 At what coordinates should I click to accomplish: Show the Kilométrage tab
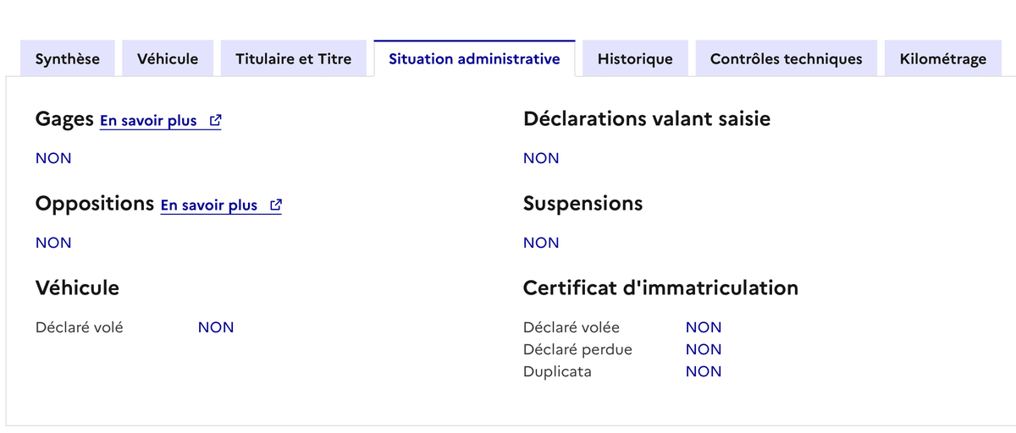point(943,59)
